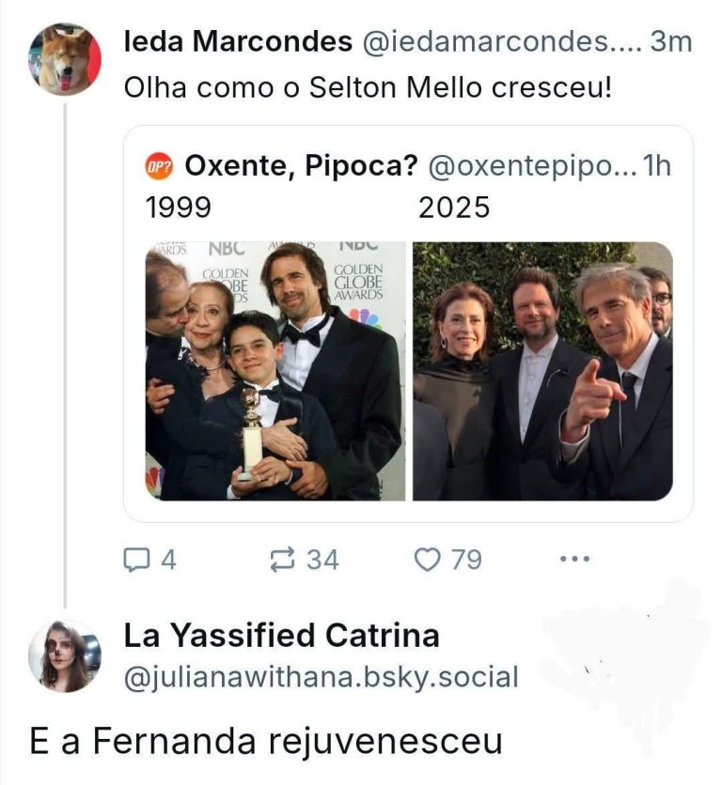Click the repost arrows icon
Image resolution: width=722 pixels, height=785 pixels.
(281, 560)
